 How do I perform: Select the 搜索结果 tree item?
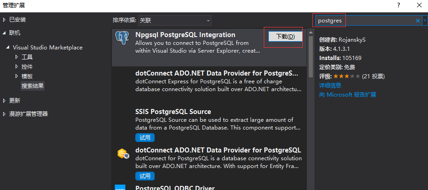33,86
